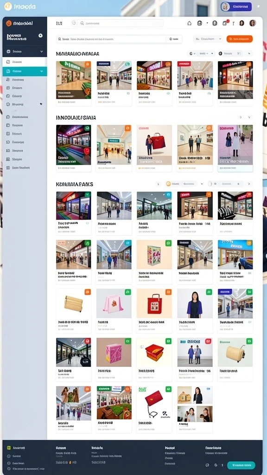This screenshot has height=475, width=267.
Task: Toggle the round white button in sidebar header
Action: click(41, 35)
